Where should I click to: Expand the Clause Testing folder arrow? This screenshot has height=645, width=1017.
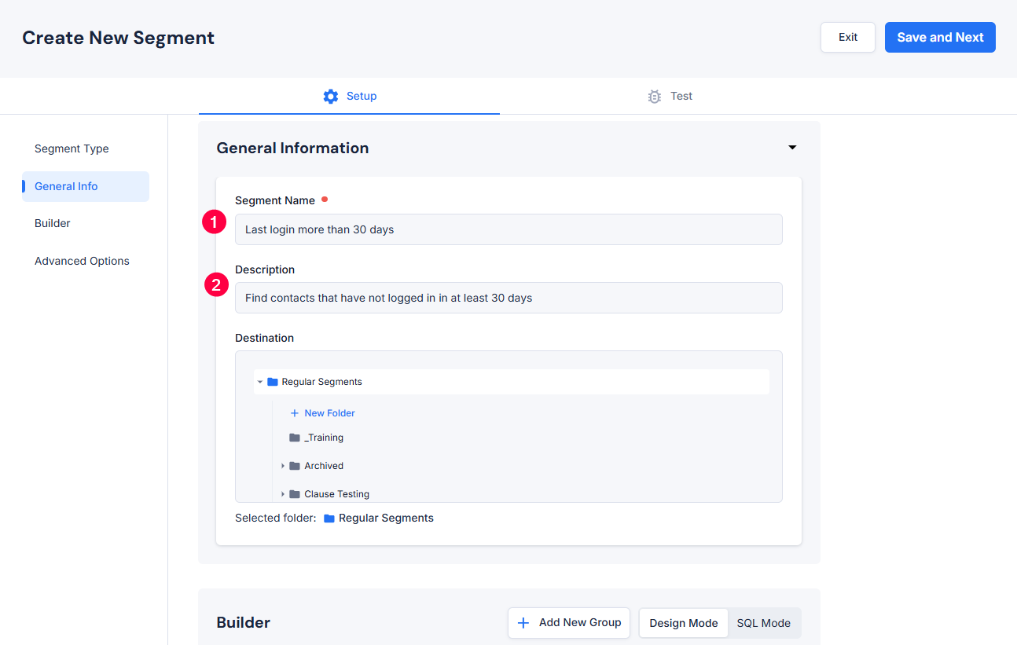click(x=283, y=494)
